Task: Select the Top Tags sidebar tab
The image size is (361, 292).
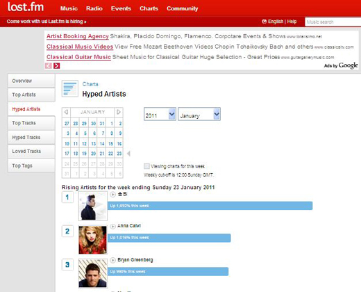Action: point(31,165)
